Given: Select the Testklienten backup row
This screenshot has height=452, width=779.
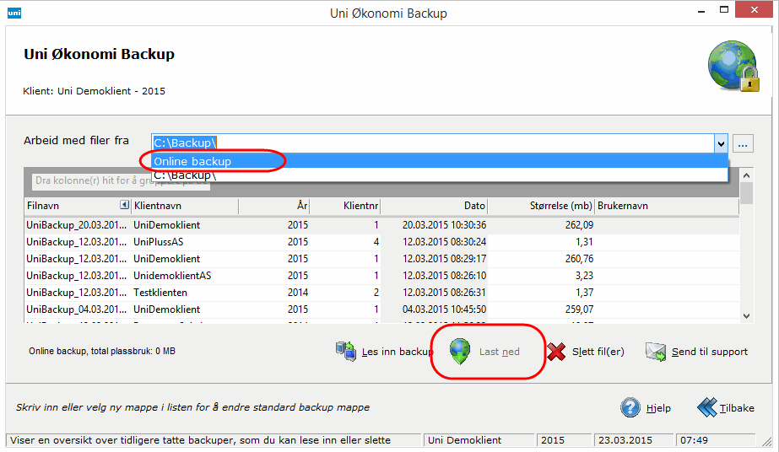Looking at the screenshot, I should pos(167,293).
